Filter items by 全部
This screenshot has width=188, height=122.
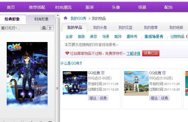(x=69, y=36)
